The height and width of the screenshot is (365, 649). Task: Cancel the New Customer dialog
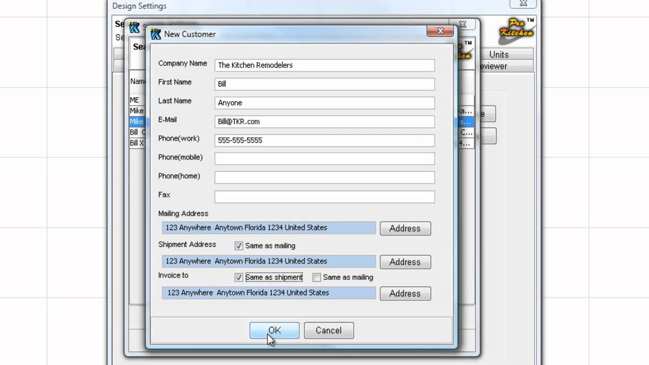coord(329,331)
